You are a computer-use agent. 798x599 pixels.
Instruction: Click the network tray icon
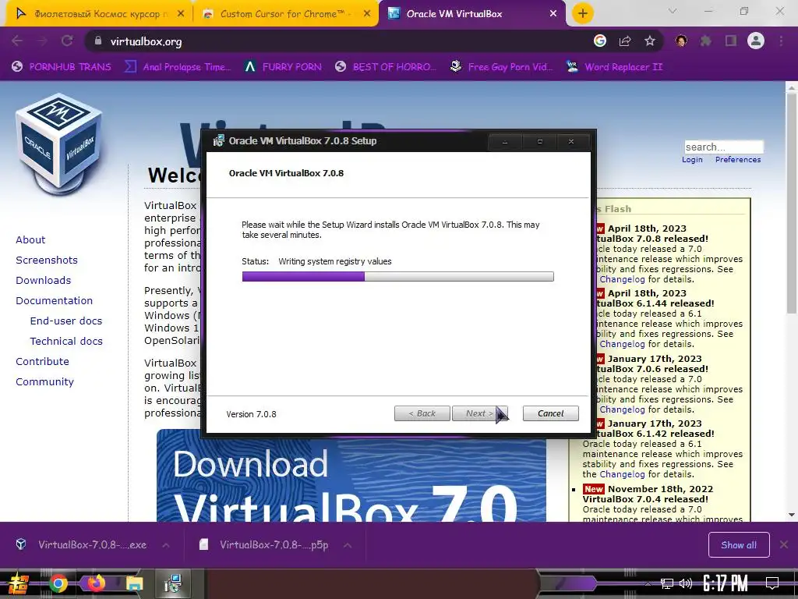[667, 583]
